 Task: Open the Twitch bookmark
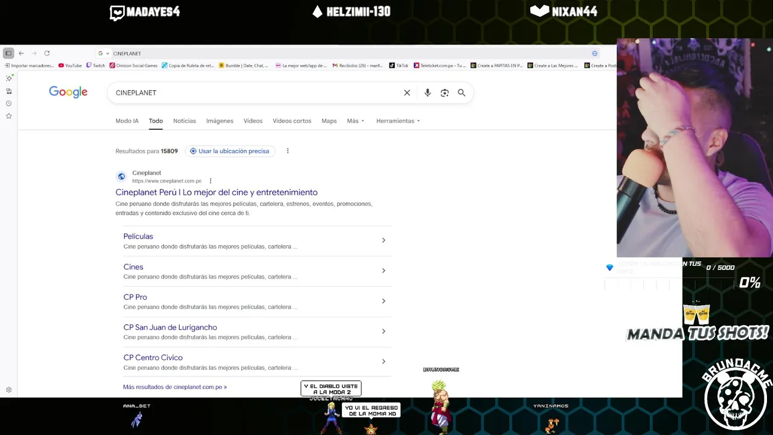click(95, 65)
